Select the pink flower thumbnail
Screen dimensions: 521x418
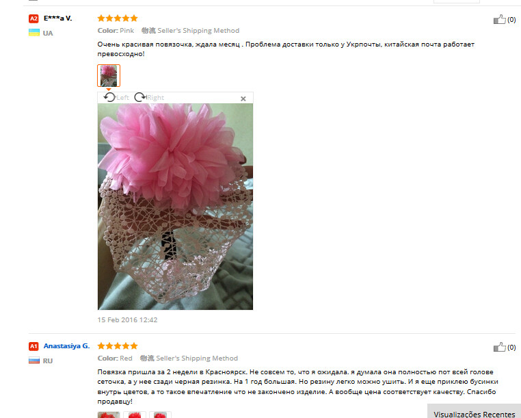point(109,76)
